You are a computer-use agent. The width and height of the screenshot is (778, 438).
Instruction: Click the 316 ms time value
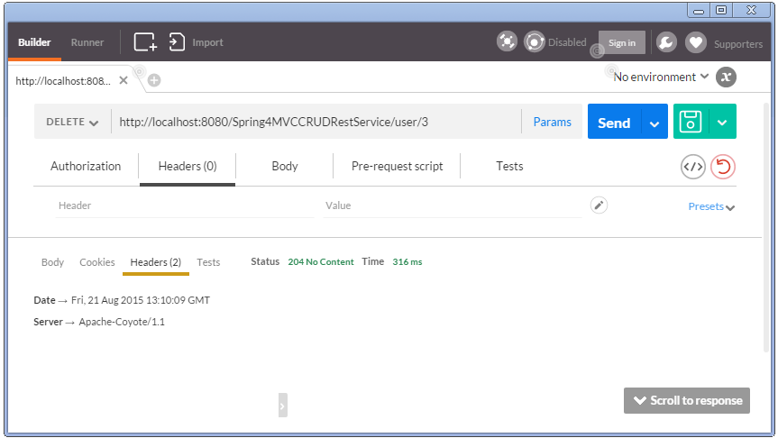coord(407,262)
